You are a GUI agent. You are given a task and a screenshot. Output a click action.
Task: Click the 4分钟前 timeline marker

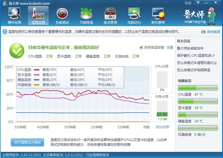point(43,127)
